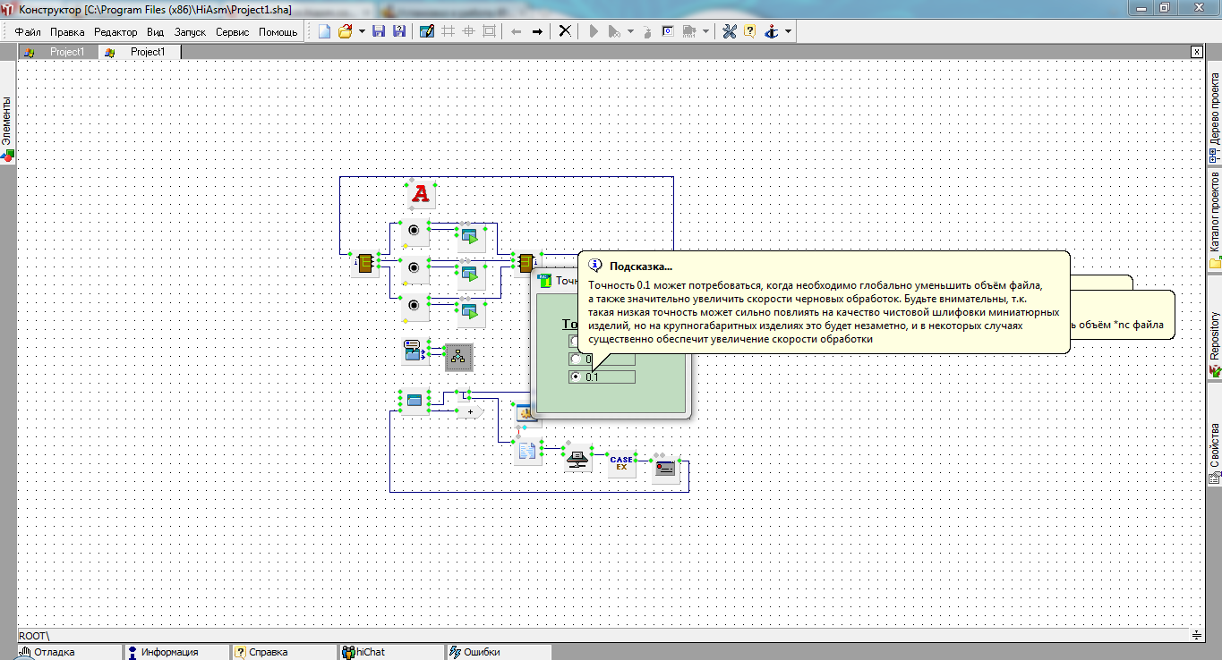The image size is (1222, 660).
Task: Open the Правка menu
Action: [67, 32]
